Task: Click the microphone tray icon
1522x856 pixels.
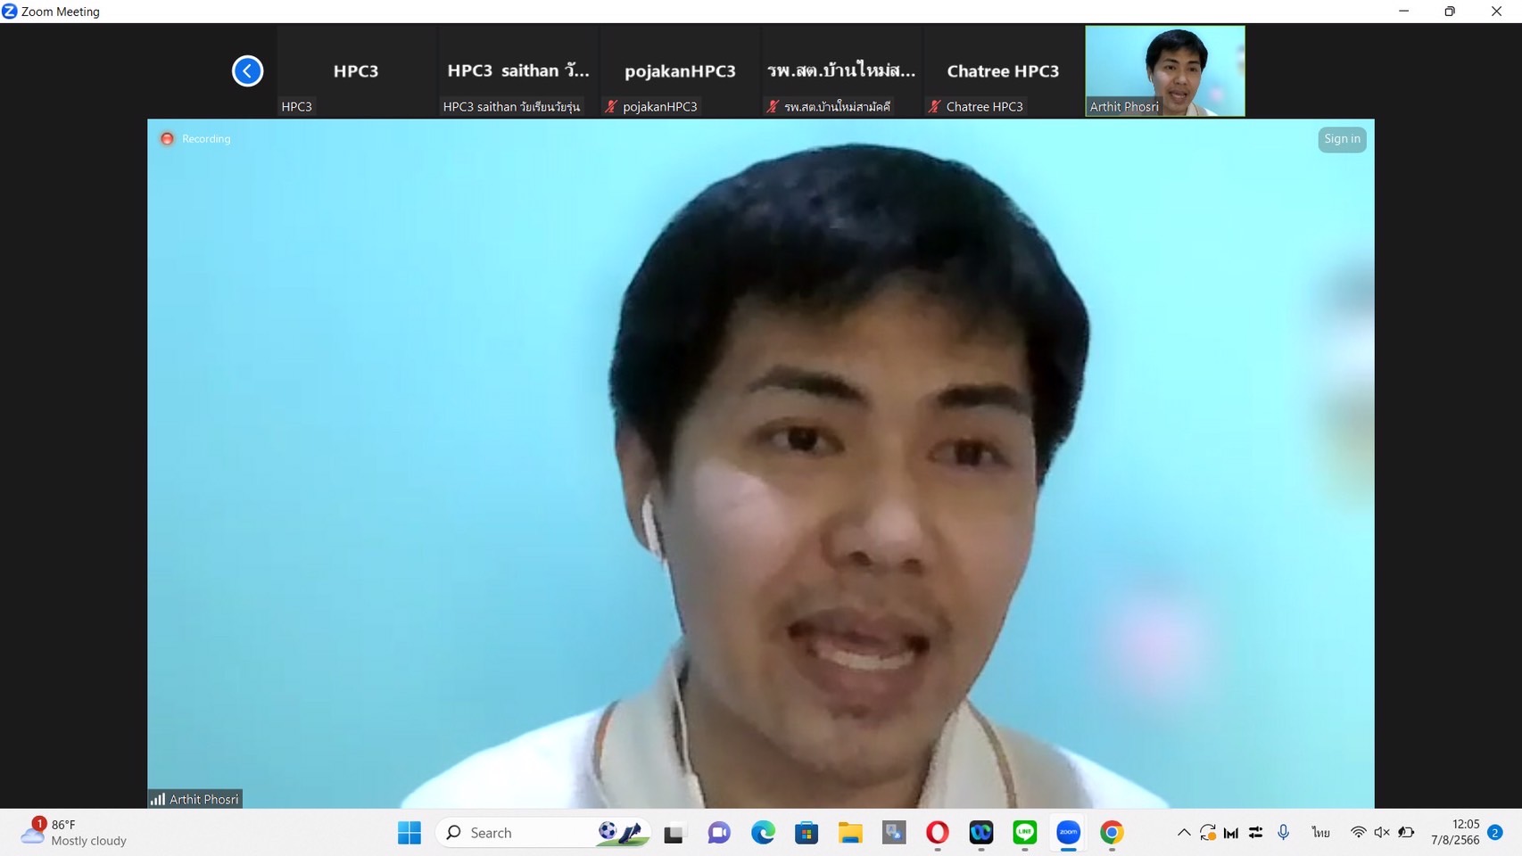Action: [1283, 833]
